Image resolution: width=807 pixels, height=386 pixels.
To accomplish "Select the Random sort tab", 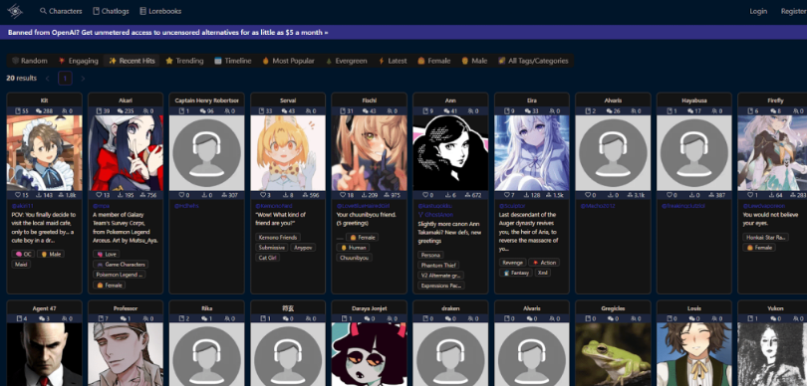I will (x=30, y=61).
